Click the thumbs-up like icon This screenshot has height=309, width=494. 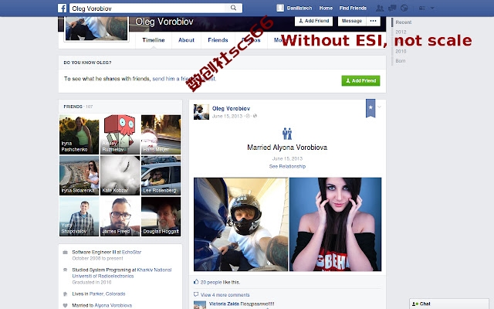196,281
